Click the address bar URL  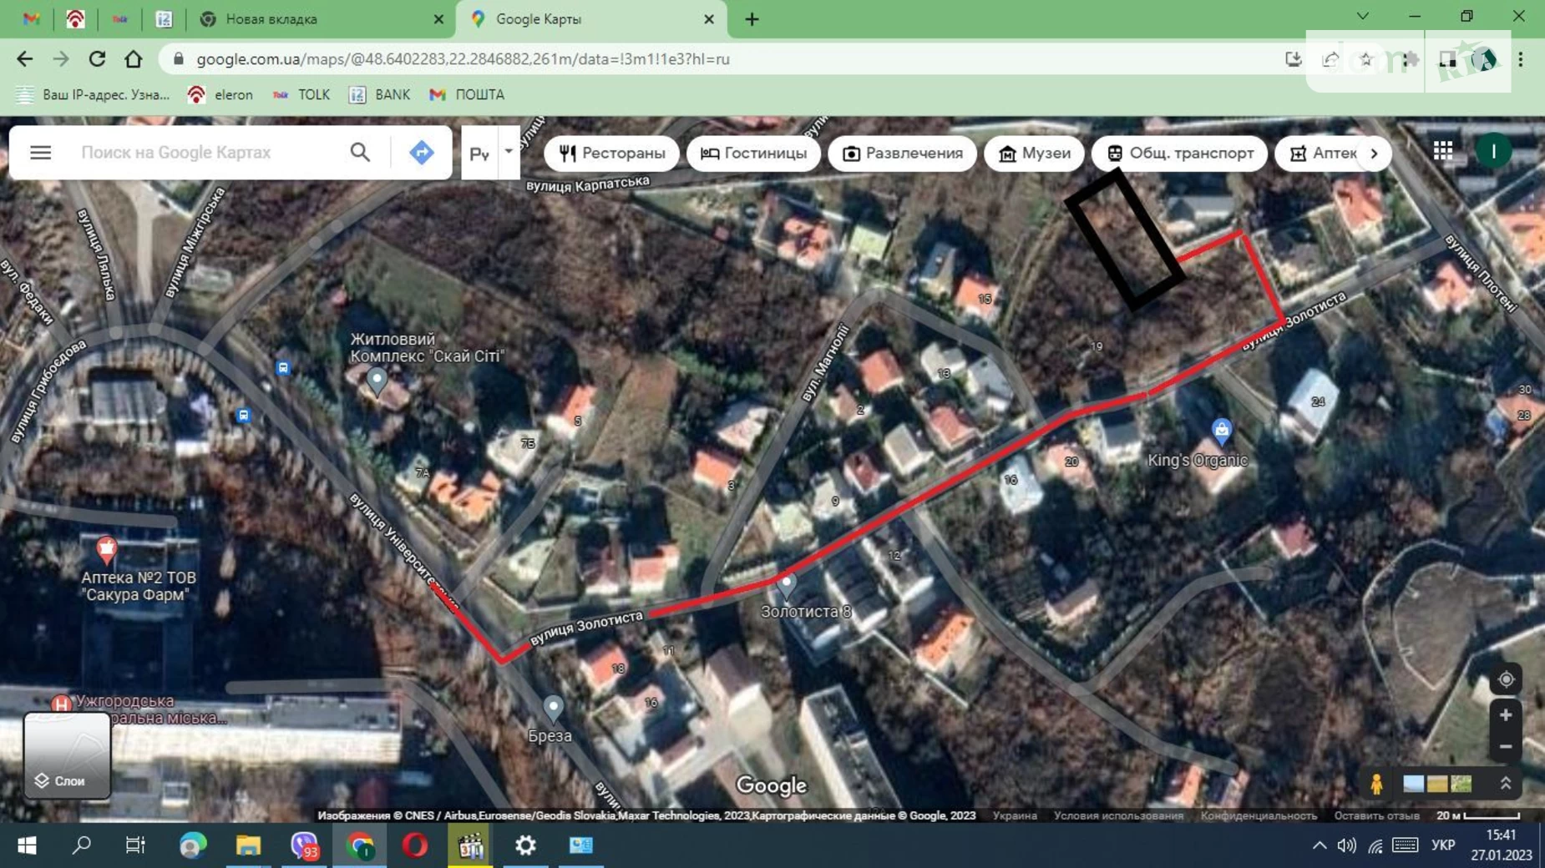[463, 59]
